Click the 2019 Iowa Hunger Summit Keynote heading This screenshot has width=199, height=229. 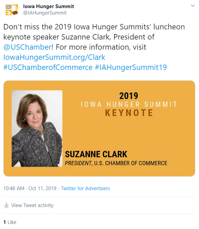pyautogui.click(x=129, y=104)
